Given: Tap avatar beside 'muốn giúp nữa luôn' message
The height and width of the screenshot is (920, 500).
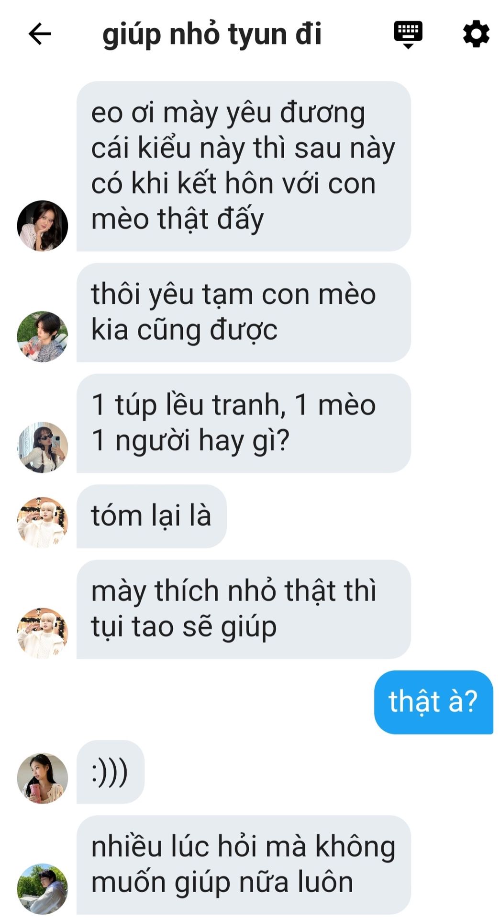Looking at the screenshot, I should pos(43,889).
